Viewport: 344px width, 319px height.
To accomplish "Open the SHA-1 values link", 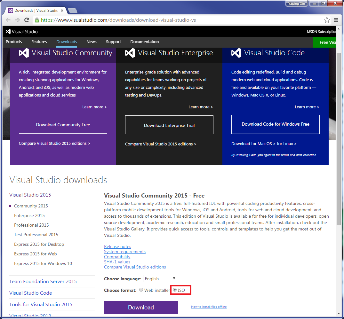I will [x=117, y=262].
